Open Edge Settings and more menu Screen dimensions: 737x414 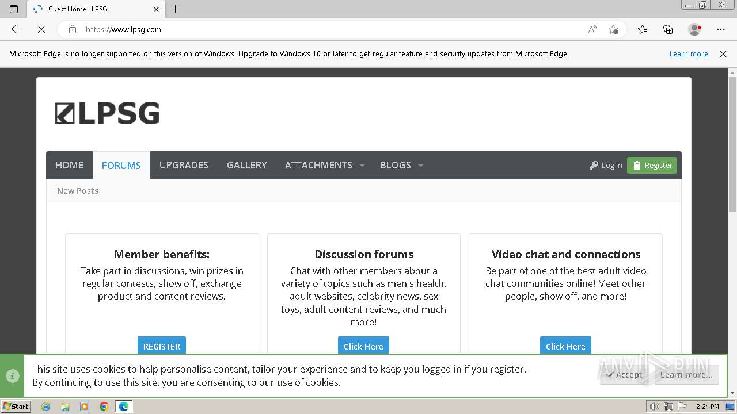tap(721, 29)
